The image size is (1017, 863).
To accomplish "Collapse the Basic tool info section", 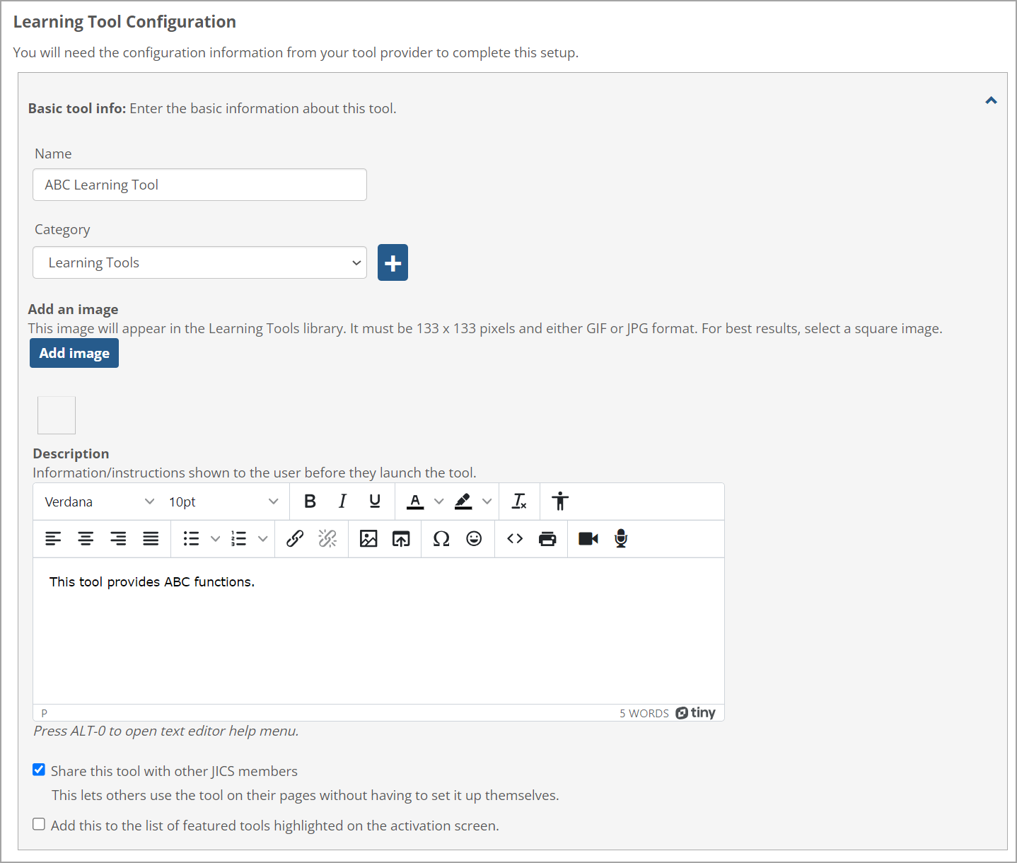I will 991,100.
